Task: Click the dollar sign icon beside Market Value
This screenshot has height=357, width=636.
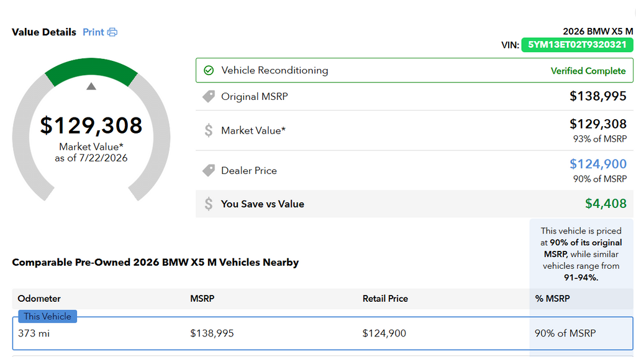Action: [x=209, y=130]
